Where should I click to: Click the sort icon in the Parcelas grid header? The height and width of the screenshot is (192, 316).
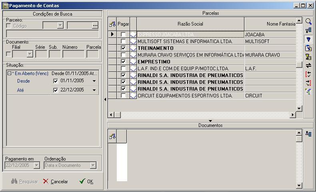(112, 24)
